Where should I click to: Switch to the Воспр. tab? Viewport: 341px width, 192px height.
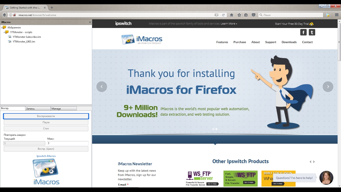click(13, 108)
